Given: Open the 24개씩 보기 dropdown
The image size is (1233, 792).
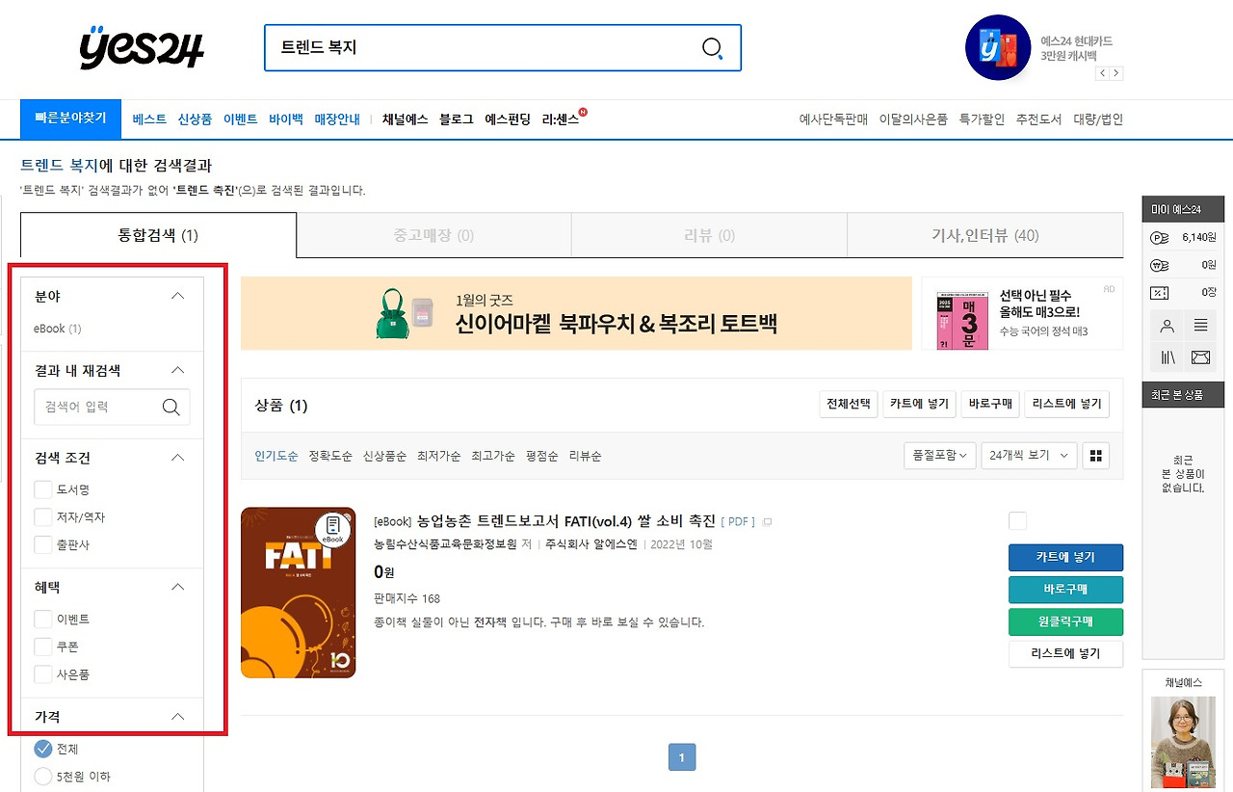Looking at the screenshot, I should point(1027,455).
